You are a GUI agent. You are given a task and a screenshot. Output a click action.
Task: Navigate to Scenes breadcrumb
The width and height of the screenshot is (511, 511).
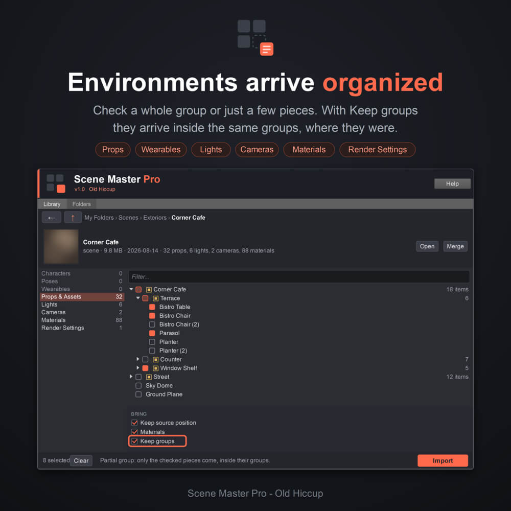pos(128,218)
